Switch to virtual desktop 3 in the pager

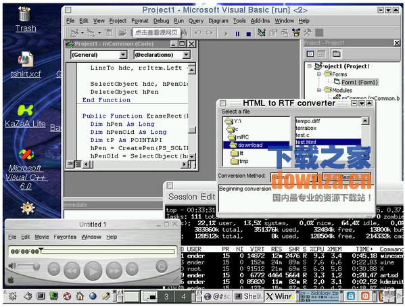pyautogui.click(x=166, y=296)
